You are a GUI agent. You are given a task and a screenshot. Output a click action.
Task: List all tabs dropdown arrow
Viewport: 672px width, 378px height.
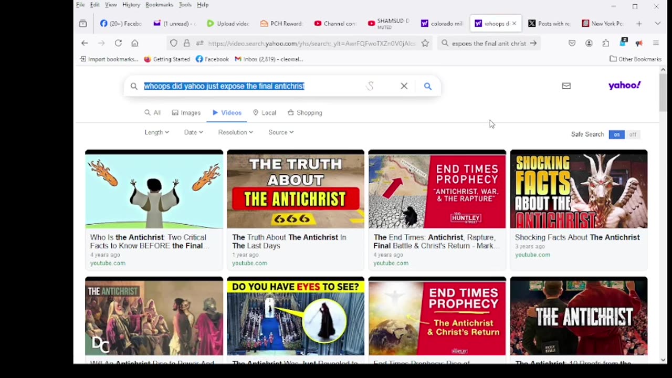[x=657, y=24]
